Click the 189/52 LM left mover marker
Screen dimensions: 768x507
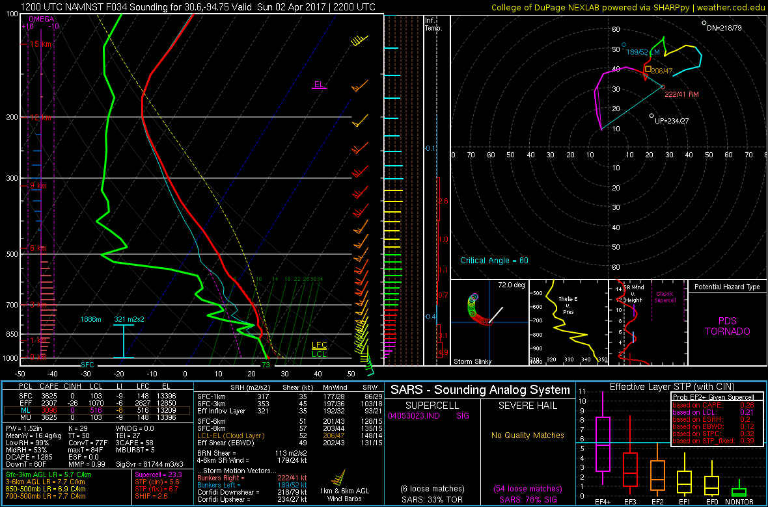[624, 45]
